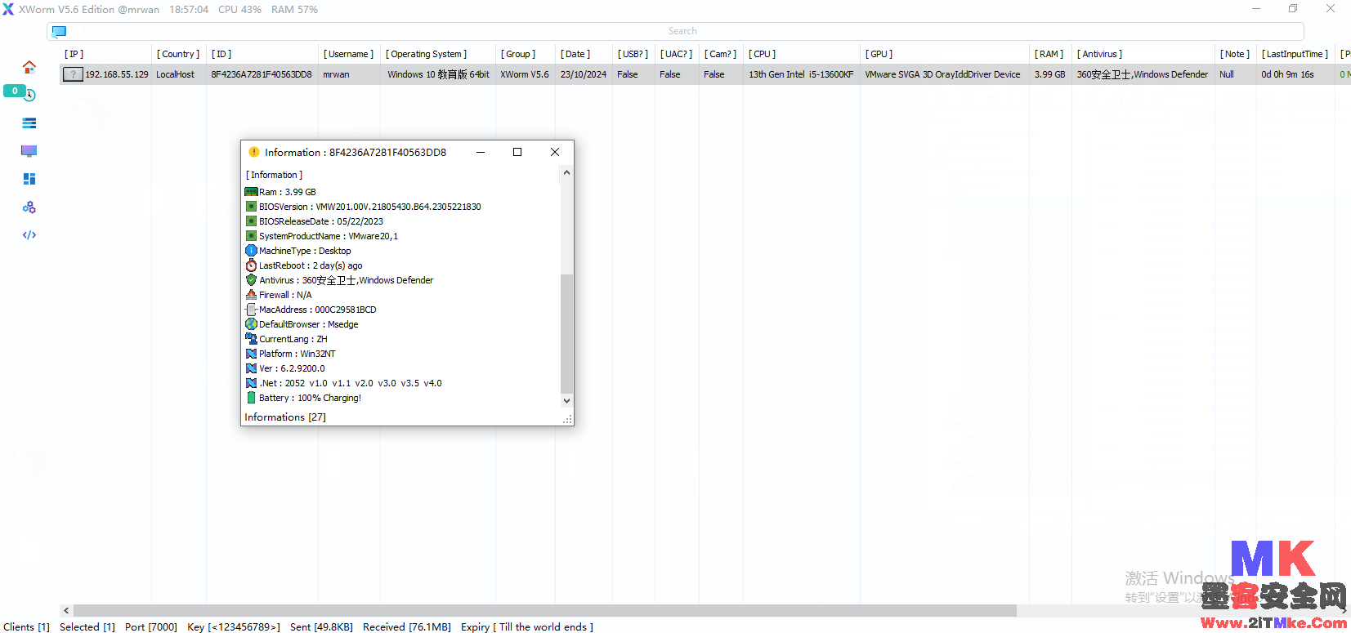Sort by the [Country] column header
Image resolution: width=1351 pixels, height=633 pixels.
point(178,54)
